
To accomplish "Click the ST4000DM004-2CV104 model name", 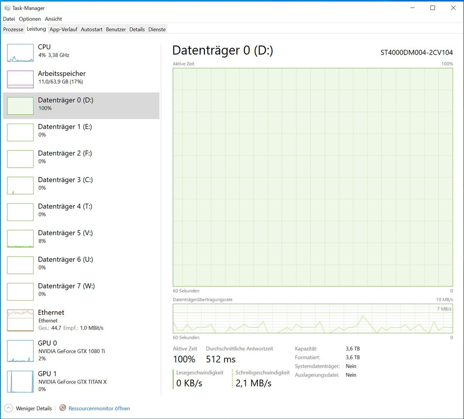I will 416,52.
